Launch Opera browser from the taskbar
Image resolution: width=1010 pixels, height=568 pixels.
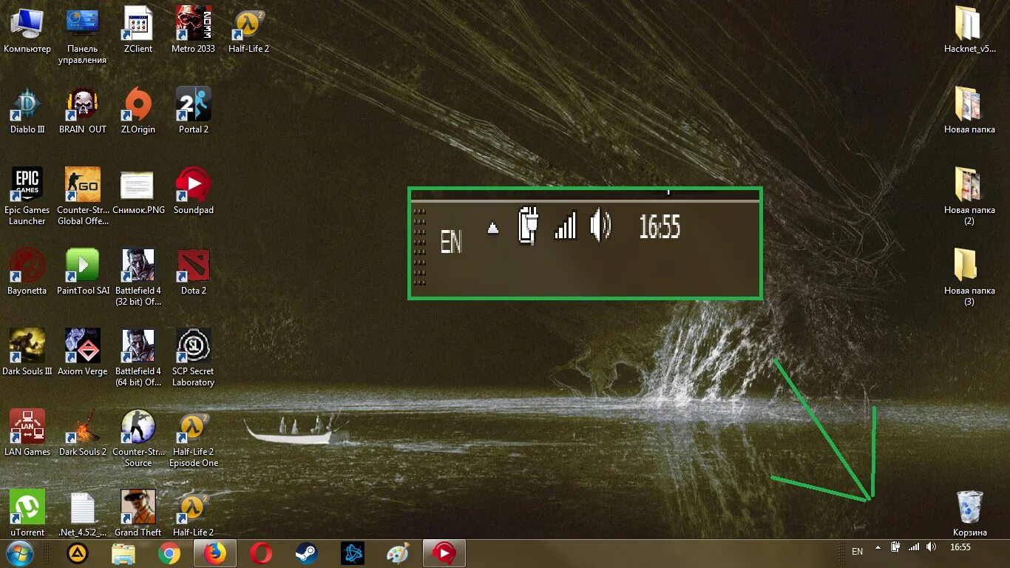(260, 553)
